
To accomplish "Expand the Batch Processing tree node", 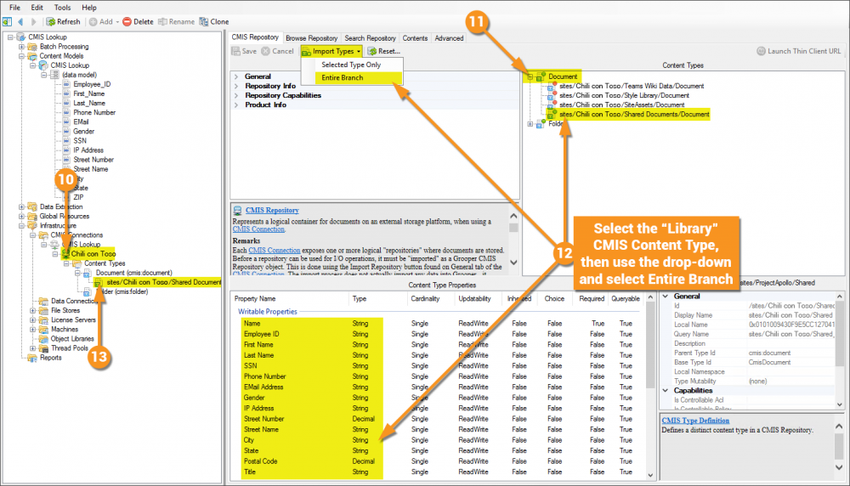I will click(x=22, y=47).
